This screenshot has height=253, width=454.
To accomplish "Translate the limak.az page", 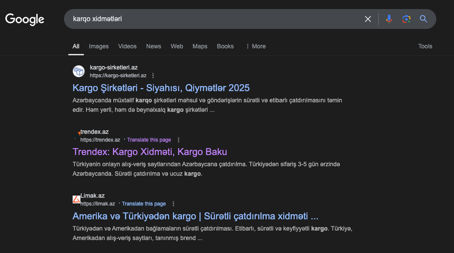I will (144, 204).
